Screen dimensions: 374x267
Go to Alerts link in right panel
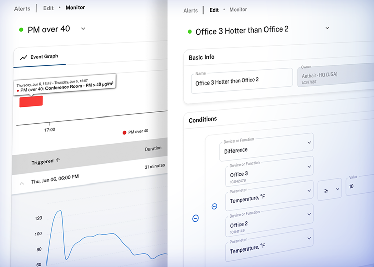coord(190,11)
